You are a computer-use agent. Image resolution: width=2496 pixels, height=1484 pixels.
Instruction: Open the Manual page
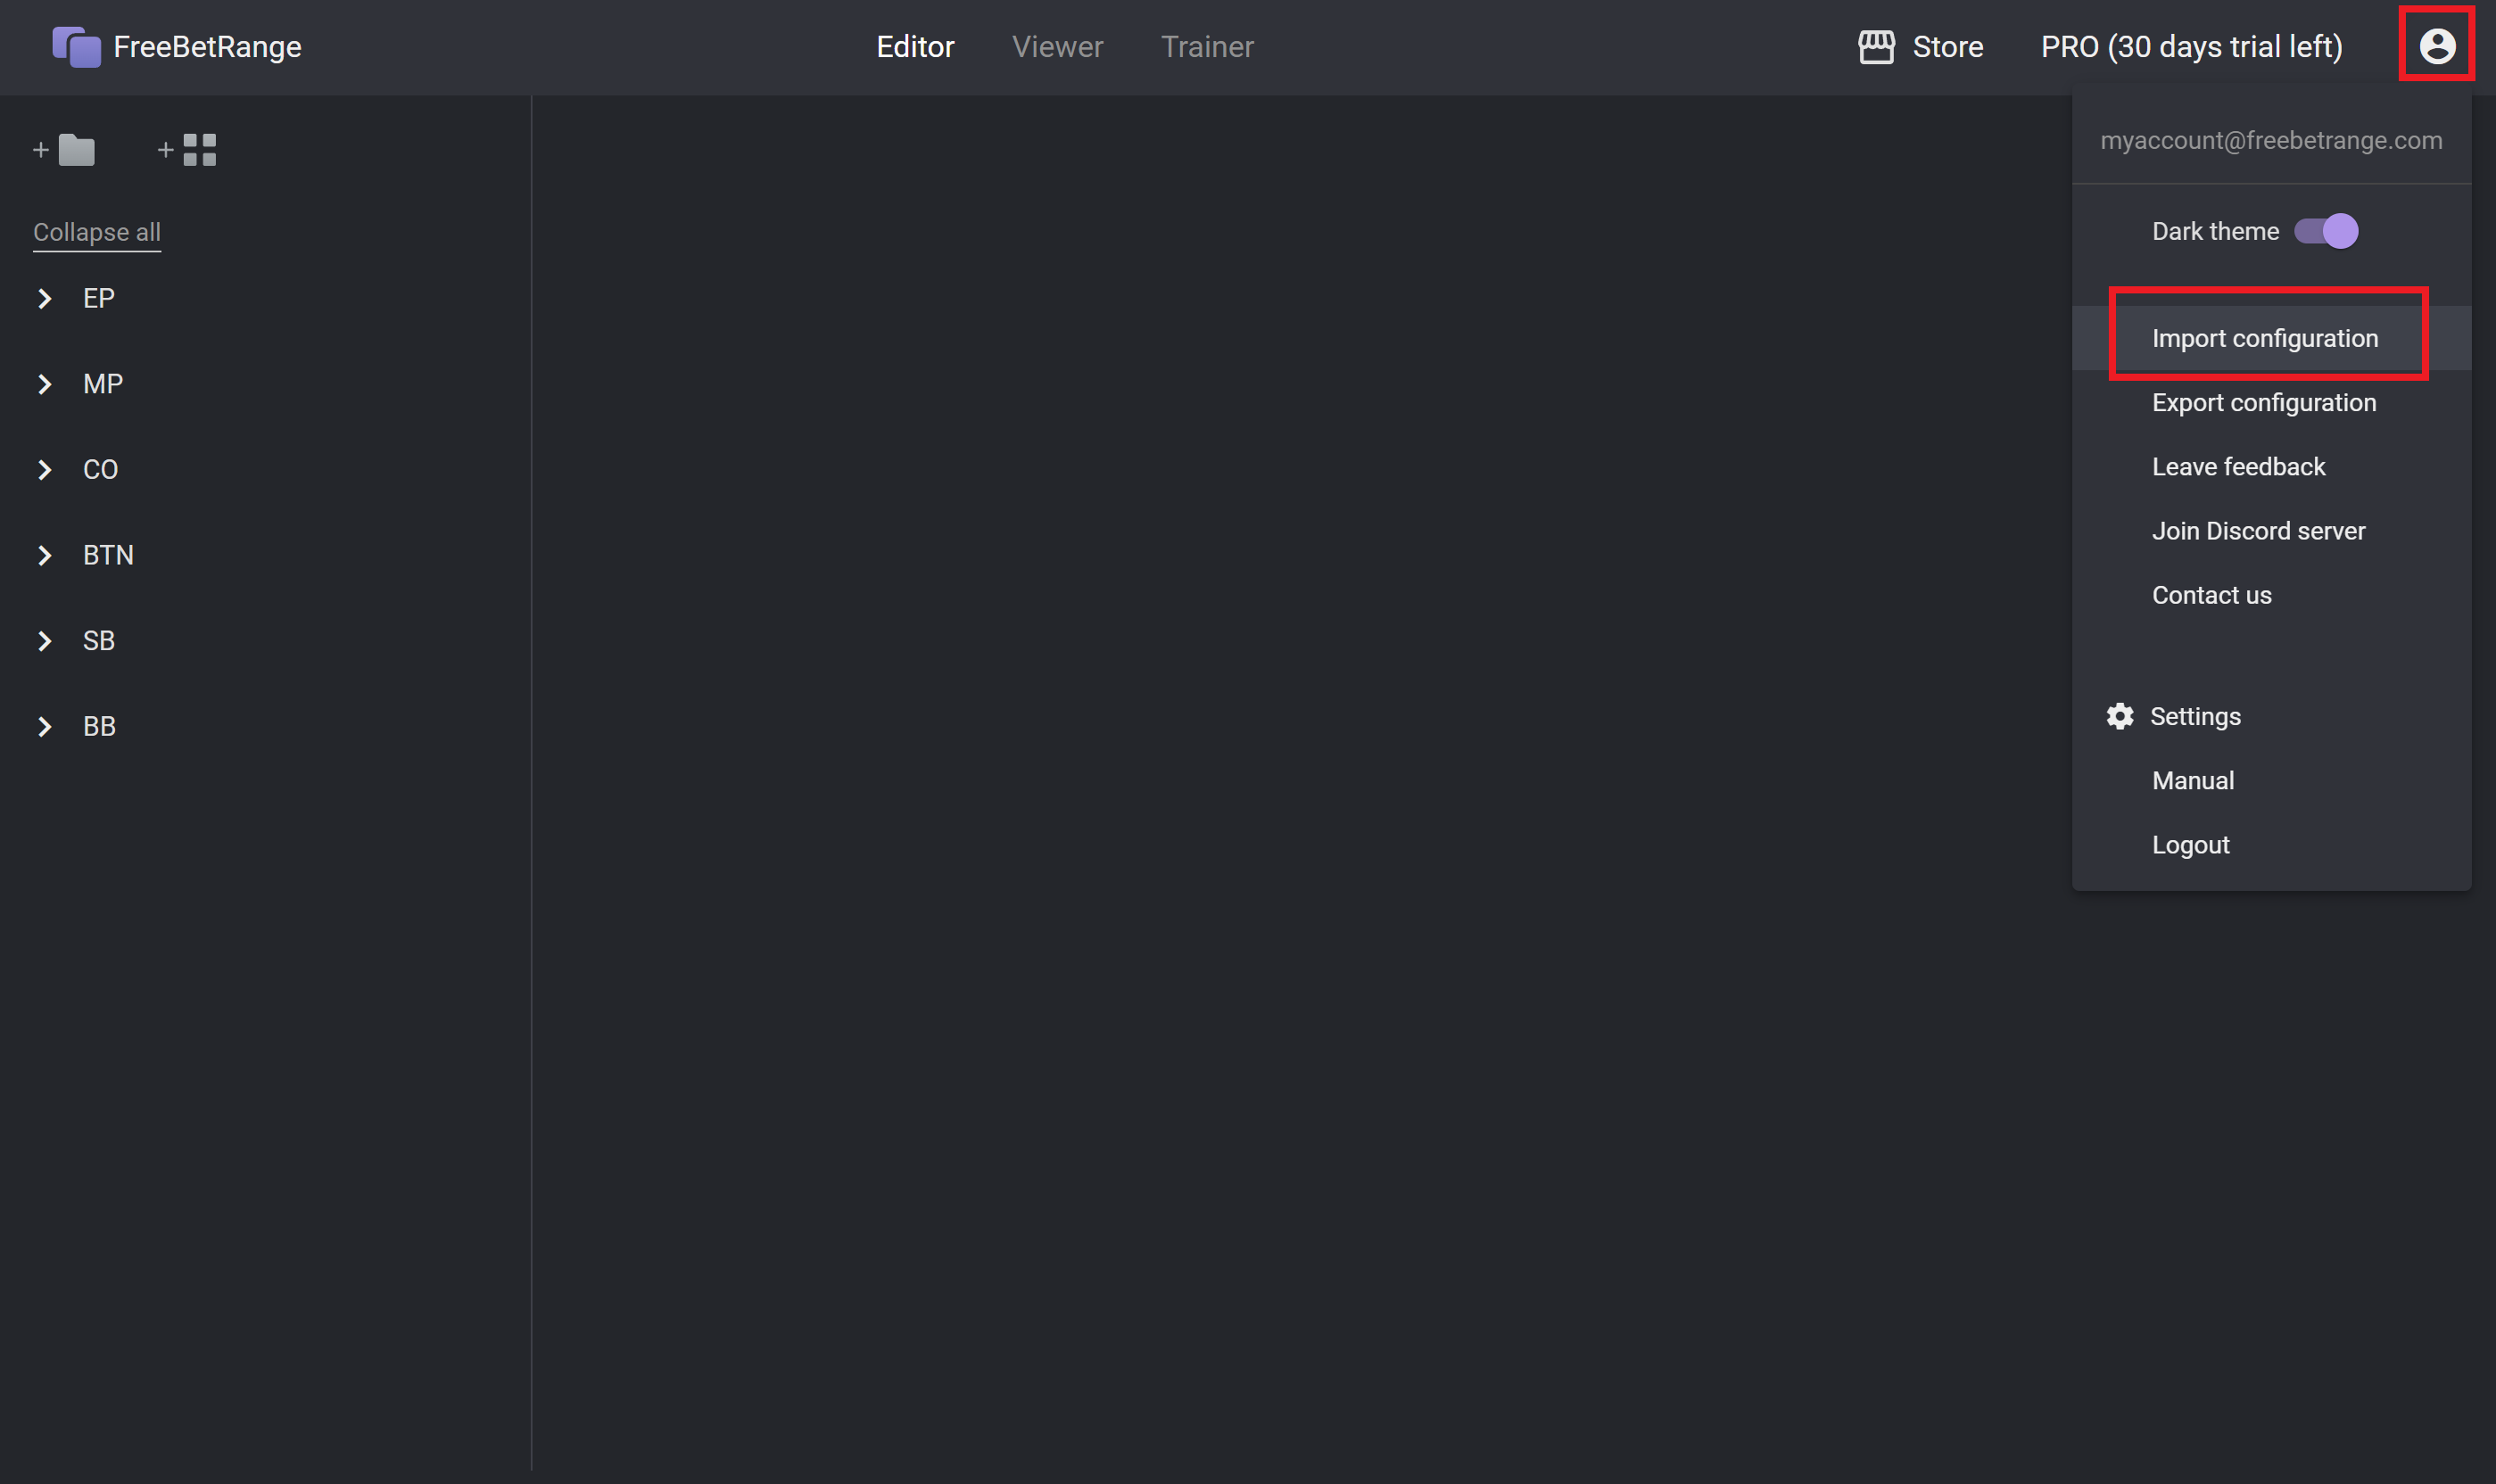click(2190, 779)
